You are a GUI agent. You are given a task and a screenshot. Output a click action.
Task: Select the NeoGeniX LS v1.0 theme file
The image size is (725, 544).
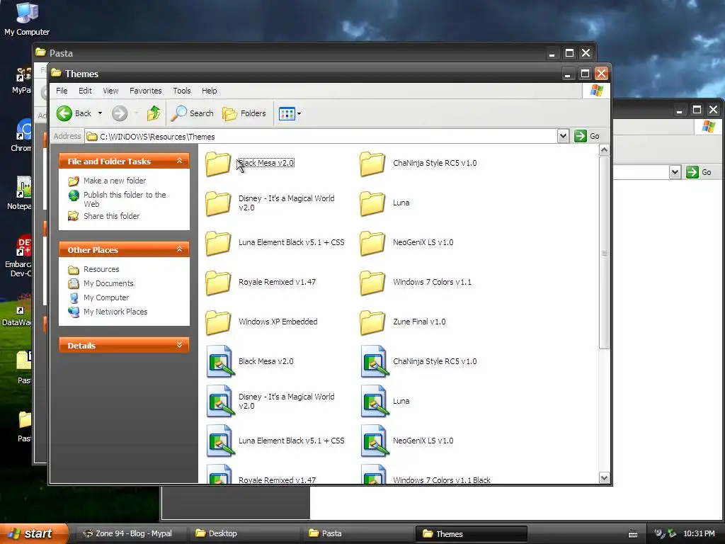(x=375, y=441)
